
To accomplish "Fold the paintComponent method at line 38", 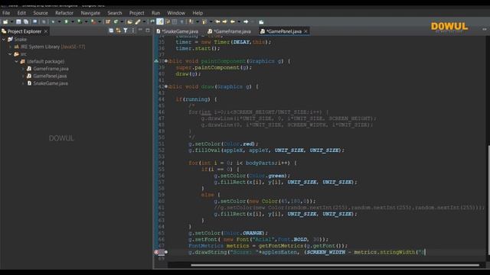I will 166,61.
